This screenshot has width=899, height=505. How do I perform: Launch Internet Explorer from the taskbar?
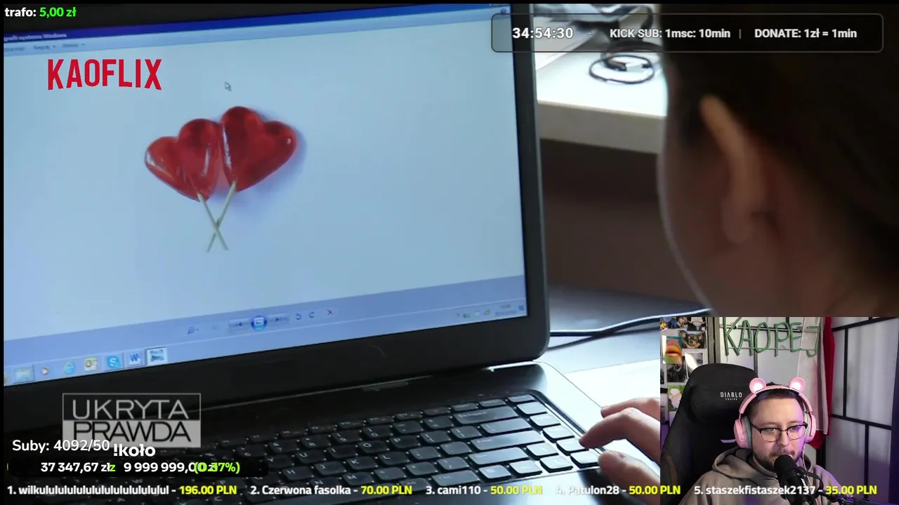(x=69, y=368)
